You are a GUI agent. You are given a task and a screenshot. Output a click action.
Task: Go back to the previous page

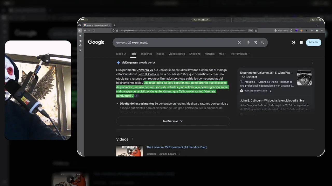pos(85,30)
